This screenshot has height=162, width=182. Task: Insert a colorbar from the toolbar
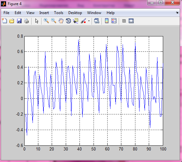pos(107,21)
